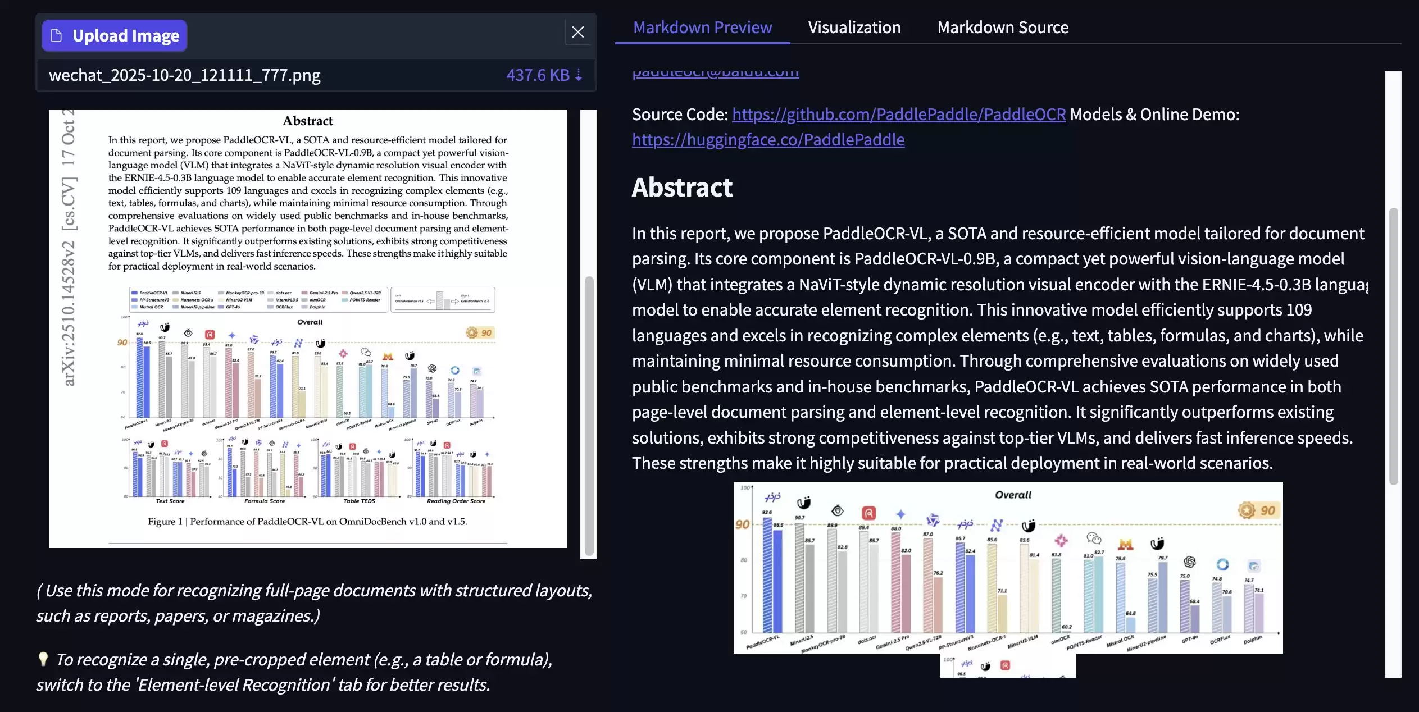Image resolution: width=1419 pixels, height=712 pixels.
Task: Follow the huggingface.co/PaddlePaddle link
Action: (768, 139)
